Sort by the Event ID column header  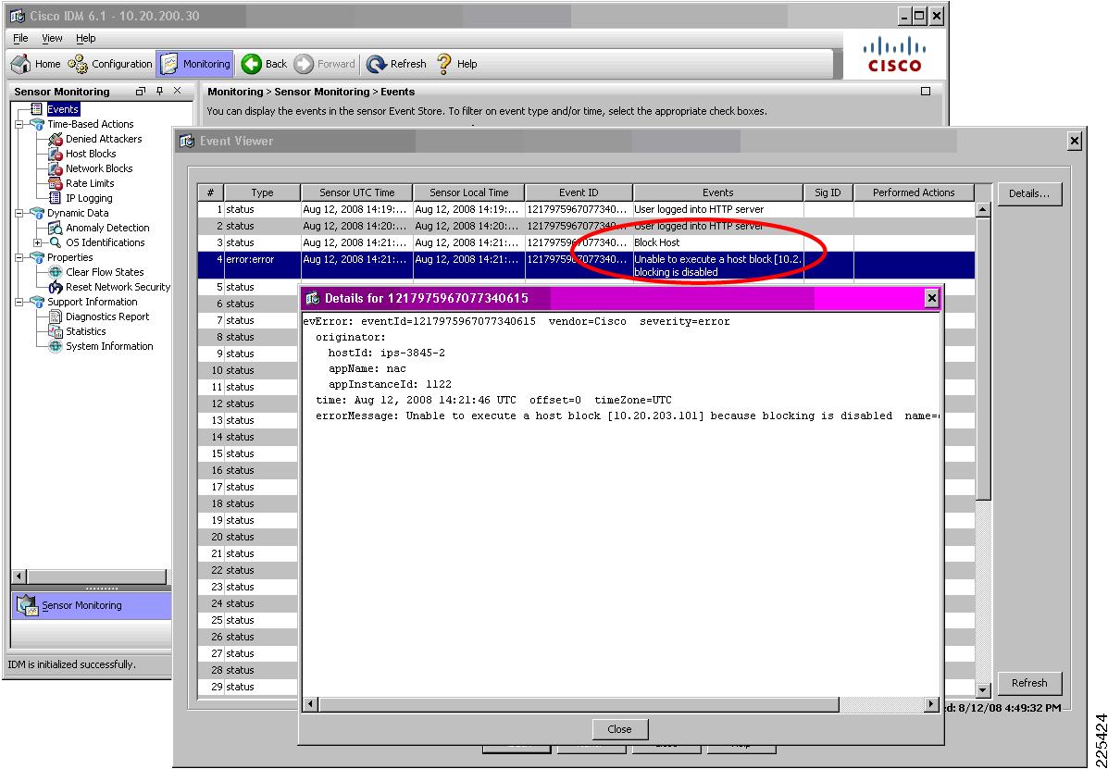[579, 192]
